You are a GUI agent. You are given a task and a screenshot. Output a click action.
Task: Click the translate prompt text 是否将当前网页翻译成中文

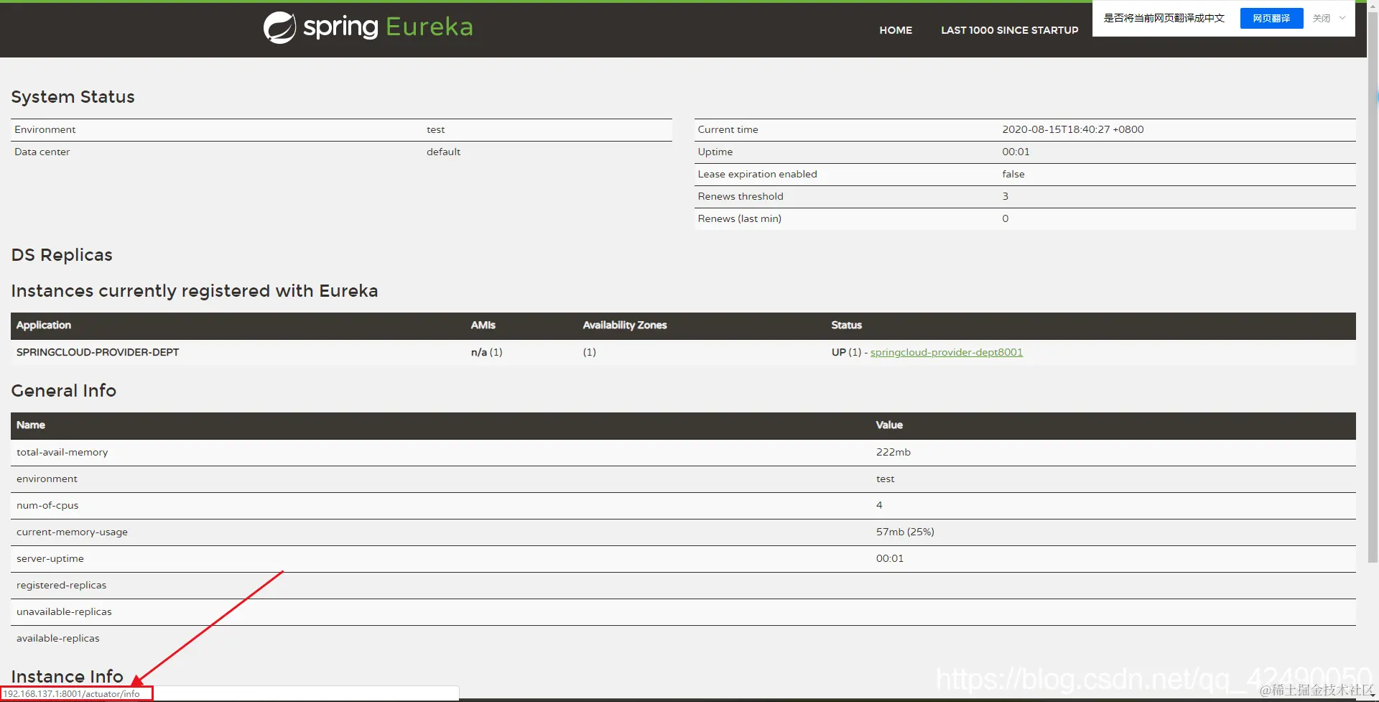[x=1164, y=18]
